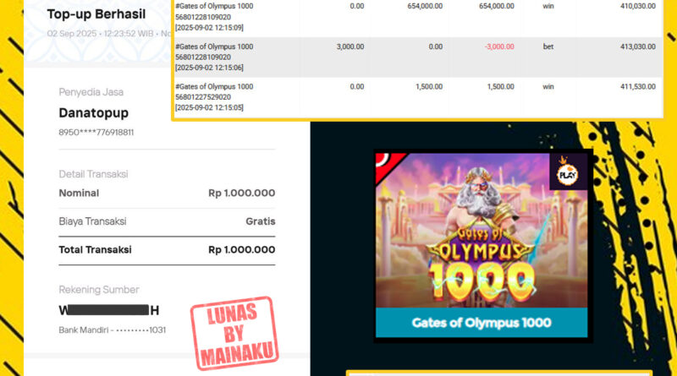Click #Gates of Olympus 1000 in the bet row
Image resolution: width=677 pixels, height=376 pixels.
214,46
